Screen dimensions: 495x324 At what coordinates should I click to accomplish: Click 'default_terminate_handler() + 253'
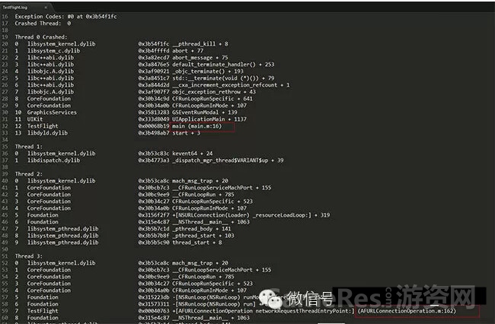(223, 65)
